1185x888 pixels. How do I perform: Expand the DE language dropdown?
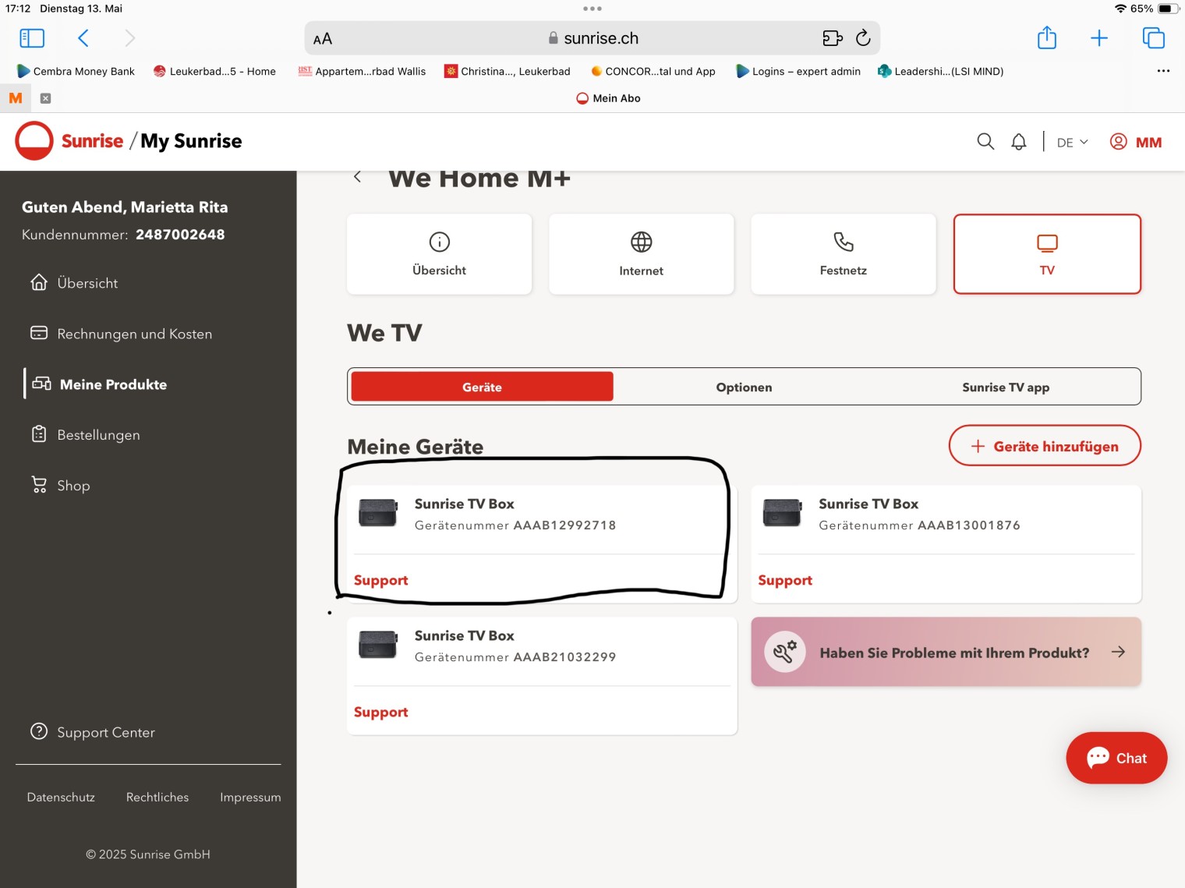[1072, 142]
